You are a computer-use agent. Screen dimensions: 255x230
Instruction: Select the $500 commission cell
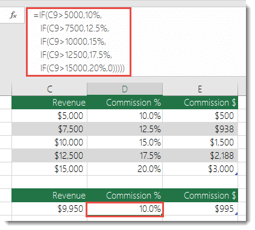[200, 116]
